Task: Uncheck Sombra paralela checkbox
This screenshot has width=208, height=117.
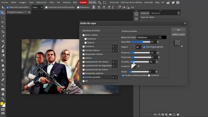Action: pos(84,77)
